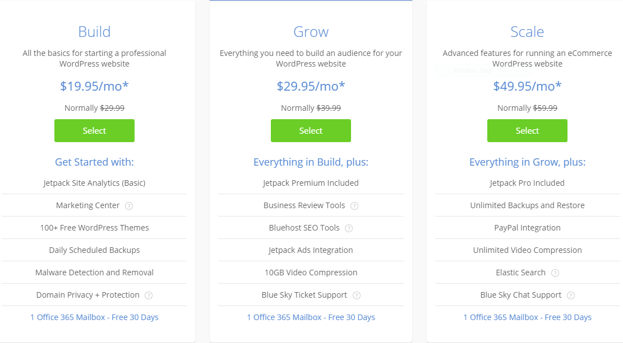Click 'Unlimited Video Compression' feature
The image size is (623, 343).
click(527, 250)
